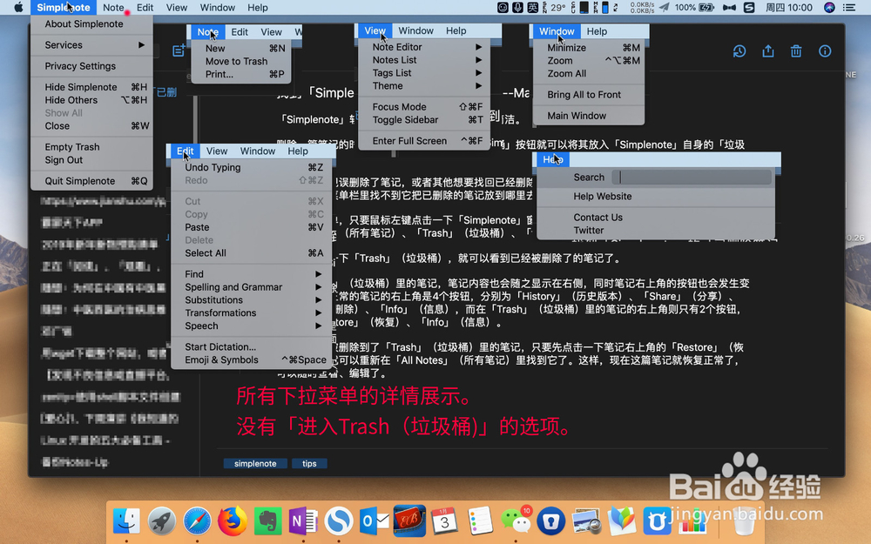Open Evernote elephant icon in Dock
The image size is (871, 544).
267,521
